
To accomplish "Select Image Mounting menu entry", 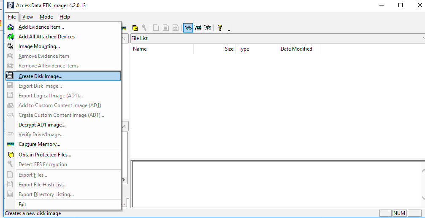I will [63, 46].
